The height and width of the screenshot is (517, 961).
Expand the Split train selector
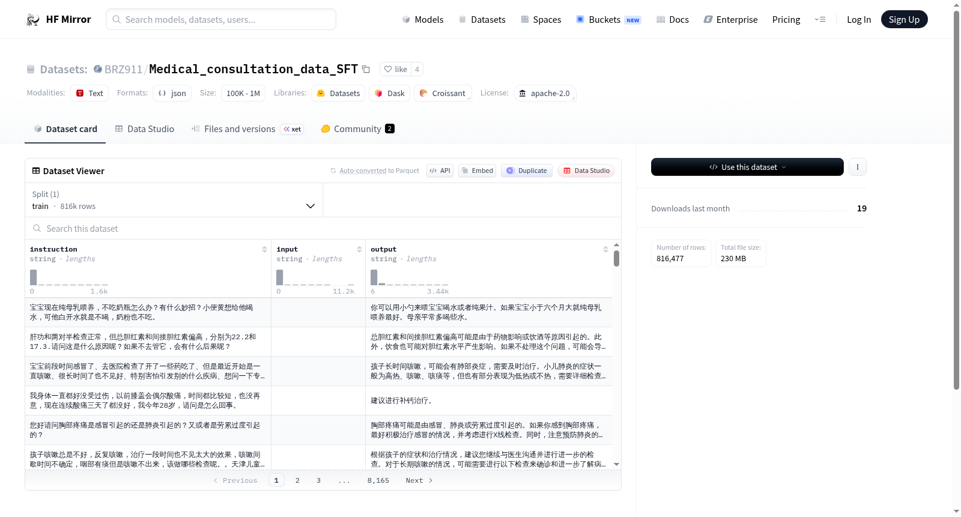click(174, 200)
